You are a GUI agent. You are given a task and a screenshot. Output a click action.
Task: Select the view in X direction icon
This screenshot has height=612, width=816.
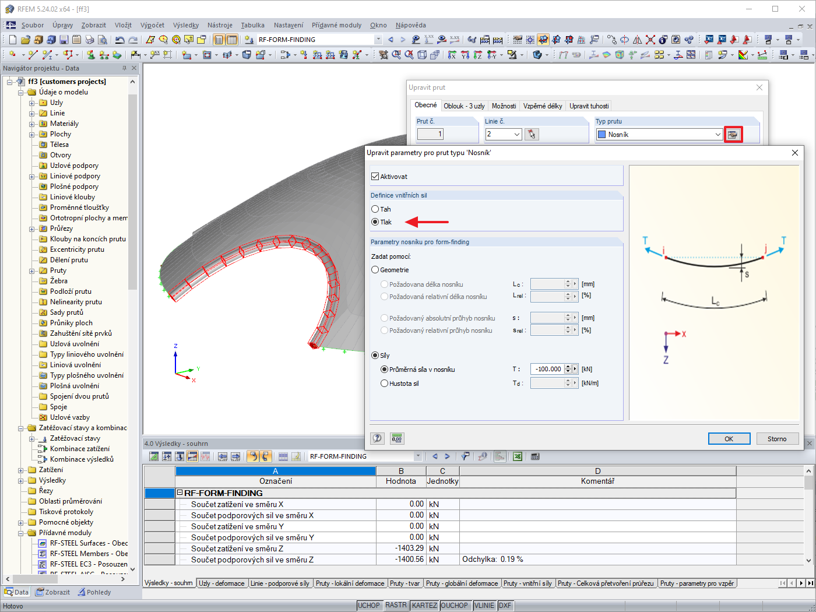click(x=452, y=55)
